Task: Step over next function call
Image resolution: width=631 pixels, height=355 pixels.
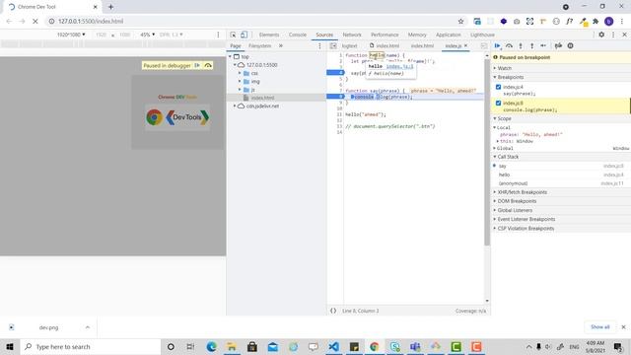Action: tap(509, 46)
